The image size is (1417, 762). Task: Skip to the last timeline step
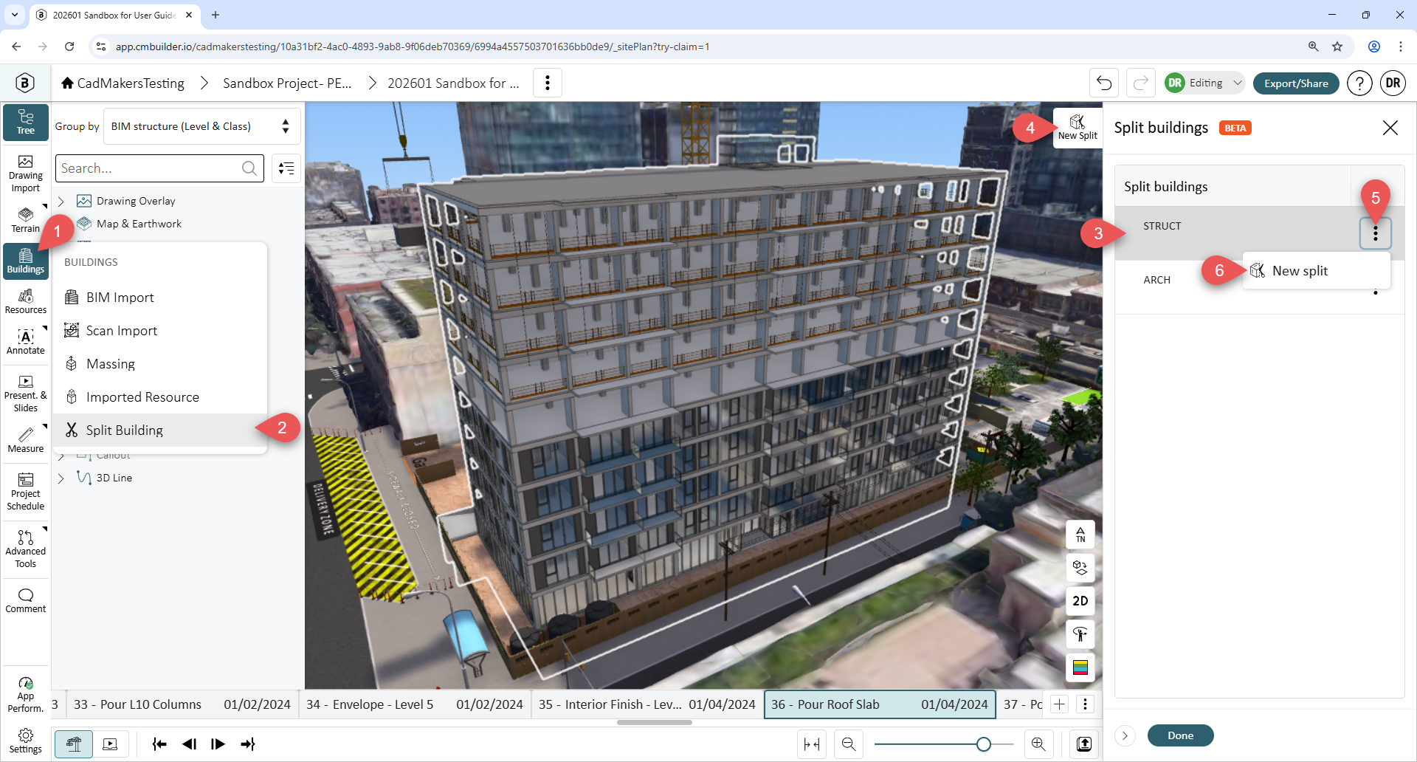pyautogui.click(x=248, y=744)
